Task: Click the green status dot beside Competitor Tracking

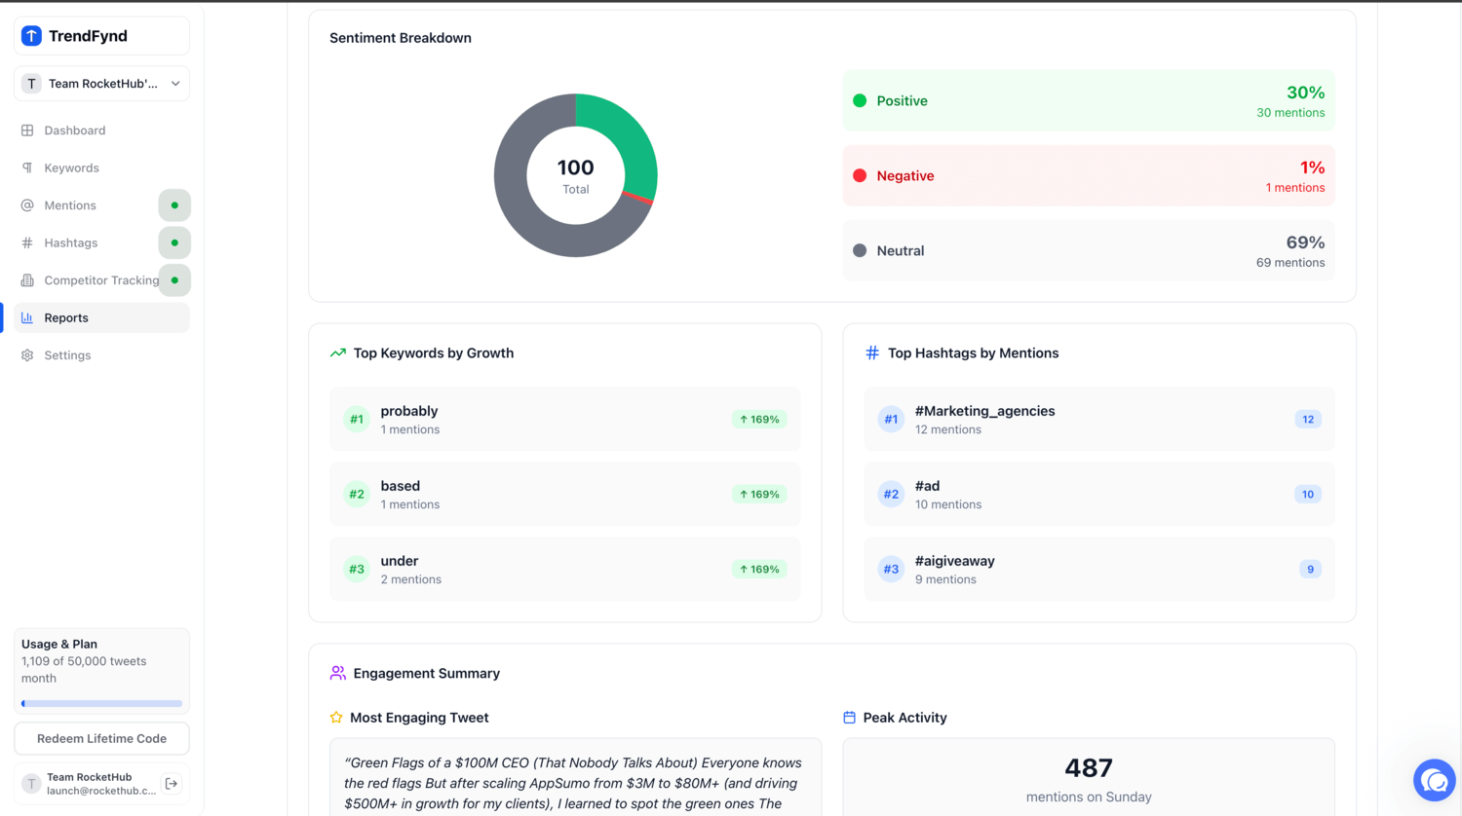Action: (174, 280)
